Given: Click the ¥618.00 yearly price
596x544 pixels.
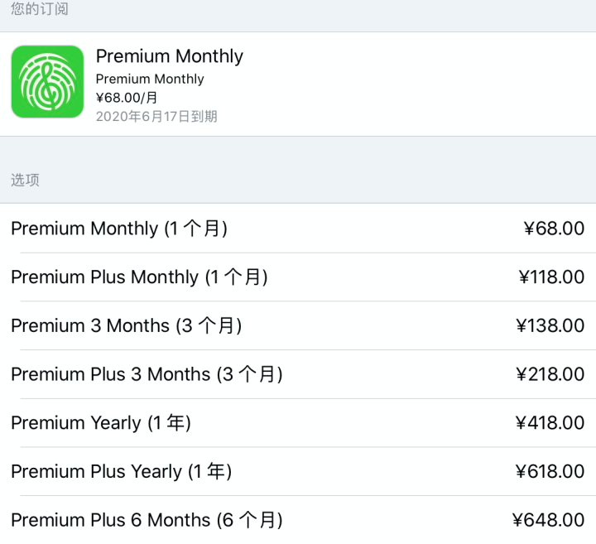Looking at the screenshot, I should click(x=550, y=472).
